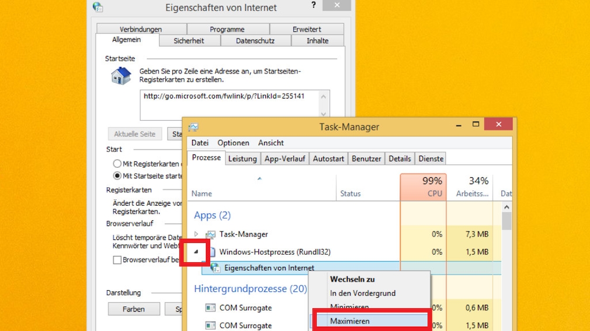The image size is (590, 331).
Task: Sort by the Status column header
Action: pos(368,187)
